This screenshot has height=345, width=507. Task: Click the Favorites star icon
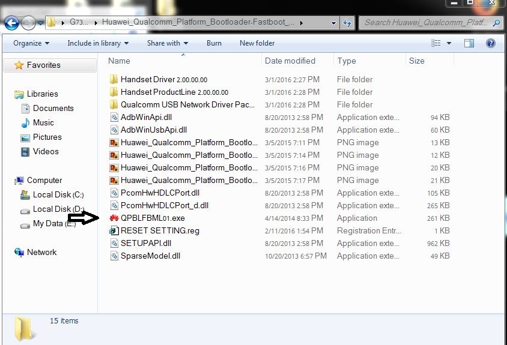tap(19, 65)
